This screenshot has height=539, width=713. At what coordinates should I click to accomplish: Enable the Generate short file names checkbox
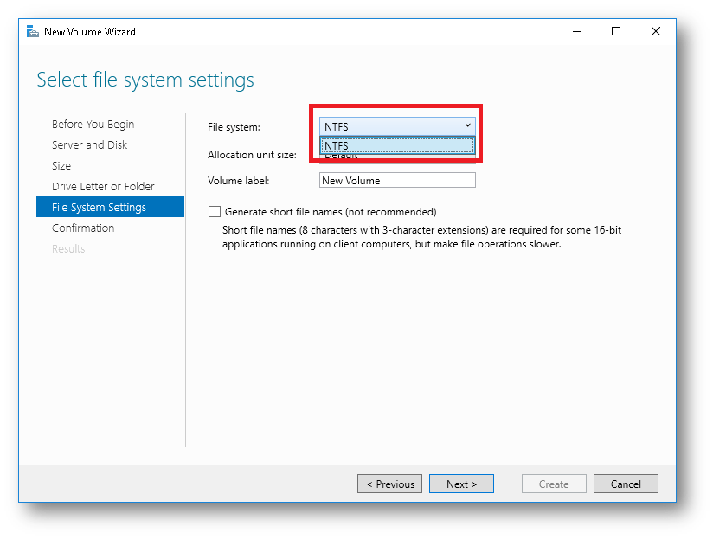[x=213, y=211]
